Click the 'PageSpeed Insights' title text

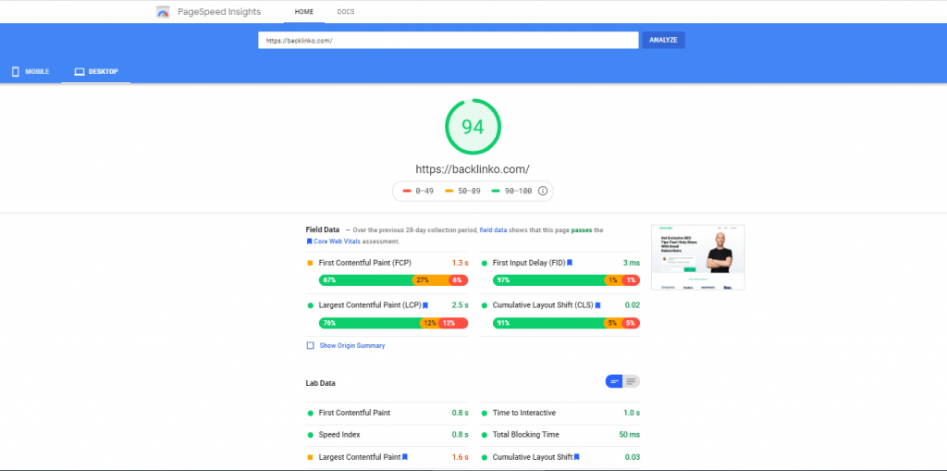click(219, 11)
